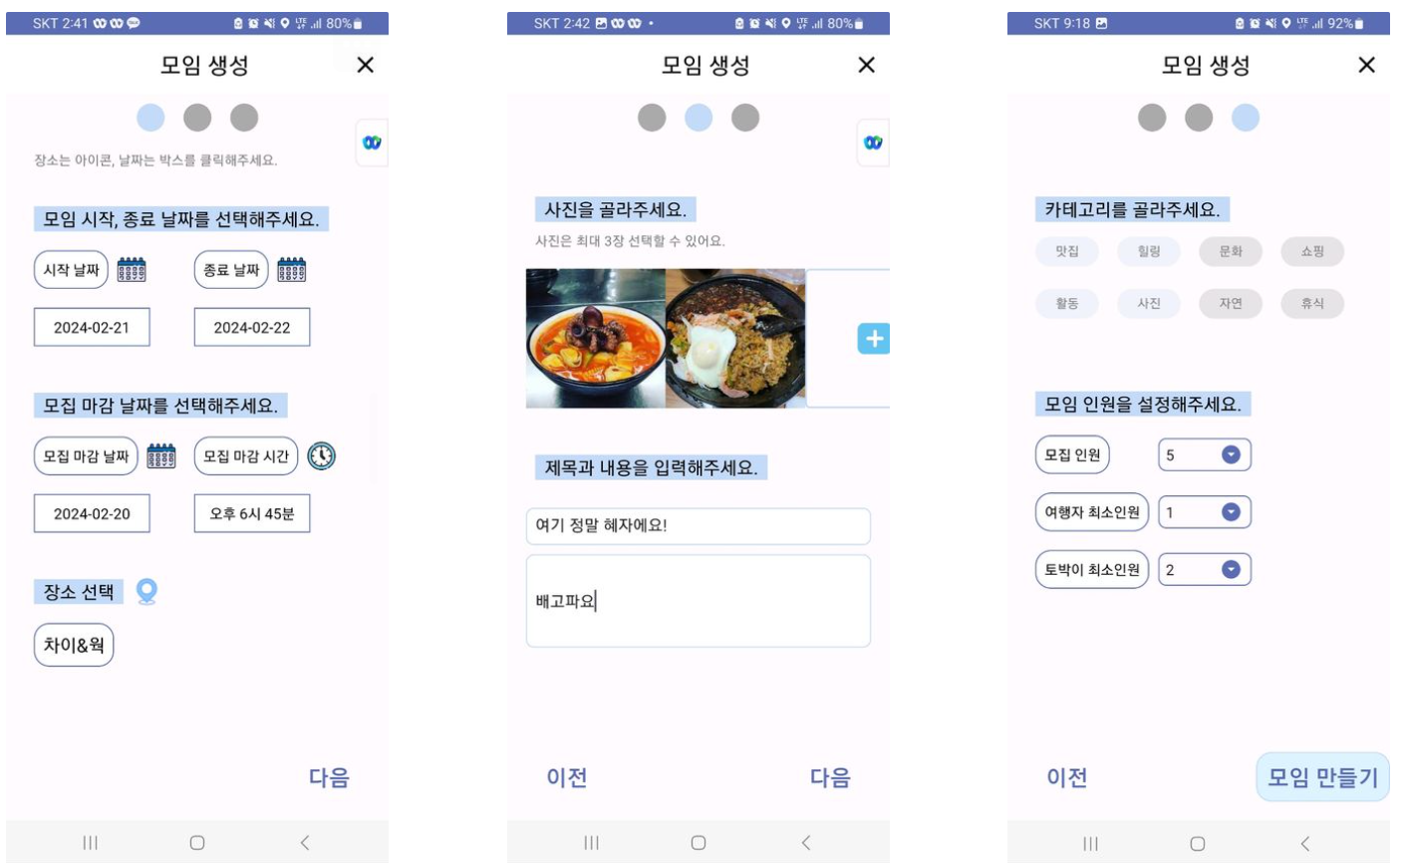The width and height of the screenshot is (1408, 863).
Task: Tap the floating icon on the photo screen
Action: pos(872,143)
